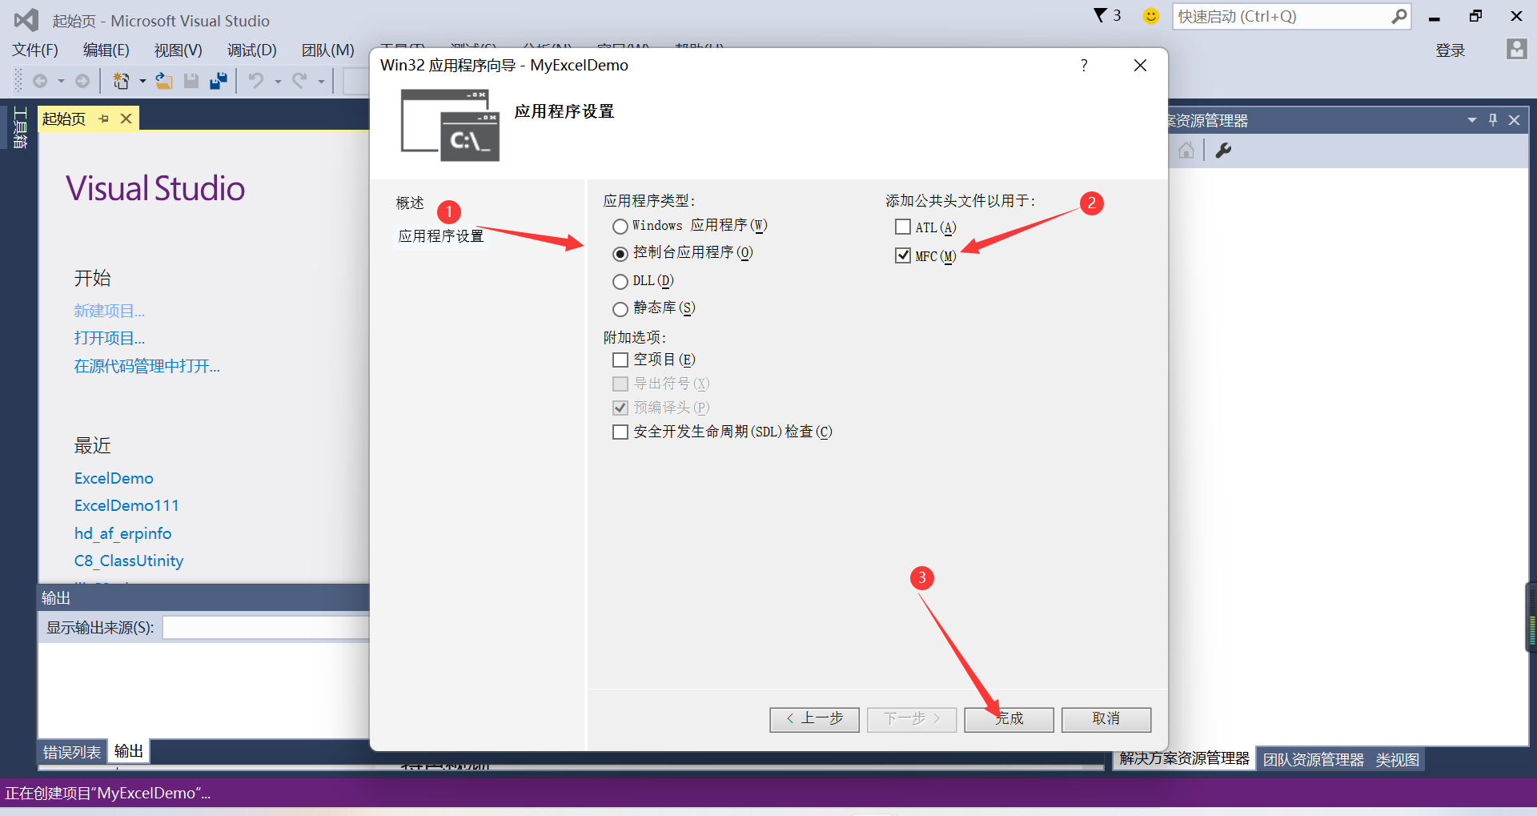Viewport: 1537px width, 816px height.
Task: Select the 静态库 radio button
Action: coord(620,309)
